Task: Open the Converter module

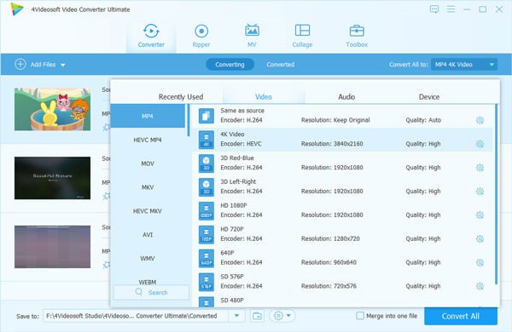Action: pos(151,36)
